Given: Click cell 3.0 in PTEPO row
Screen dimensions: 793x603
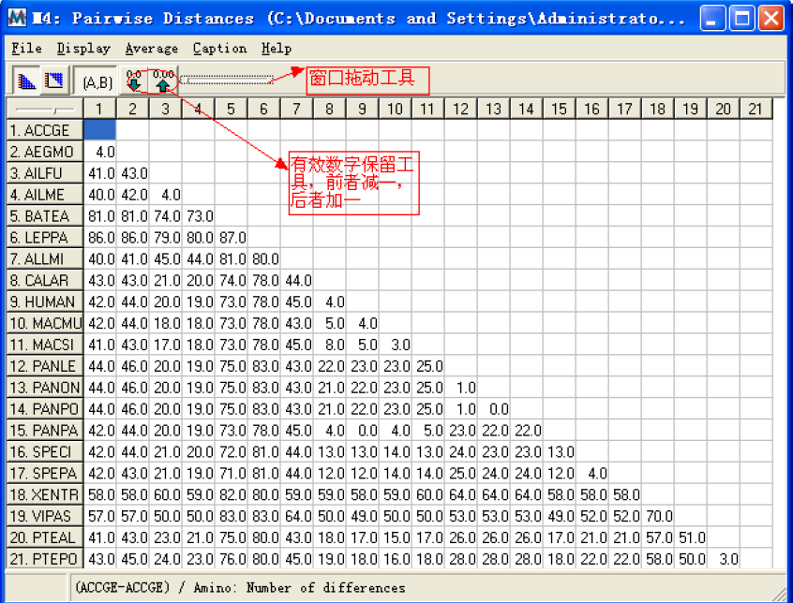Looking at the screenshot, I should (x=724, y=559).
